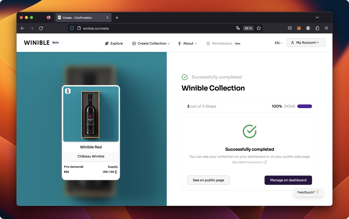This screenshot has height=219, width=349.
Task: Click the large green checkmark icon
Action: coord(250,131)
